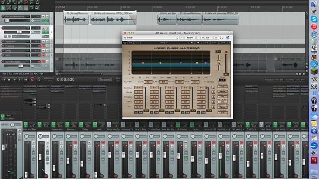Solo the Hits and Memories track

47,16
